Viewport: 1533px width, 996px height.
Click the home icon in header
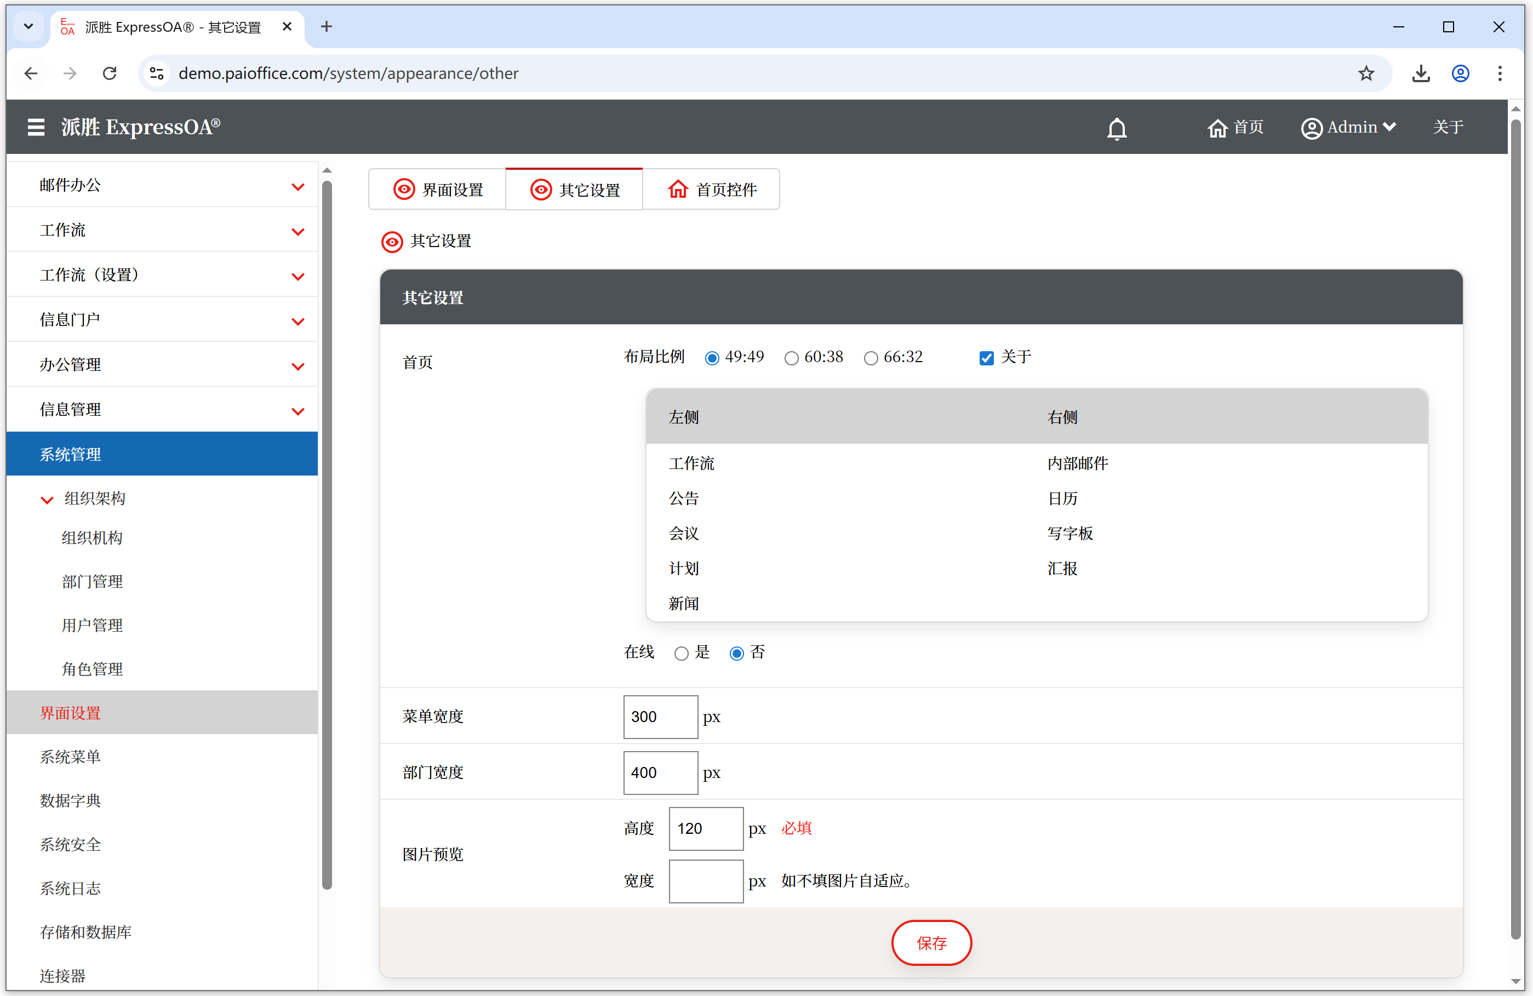(x=1217, y=128)
